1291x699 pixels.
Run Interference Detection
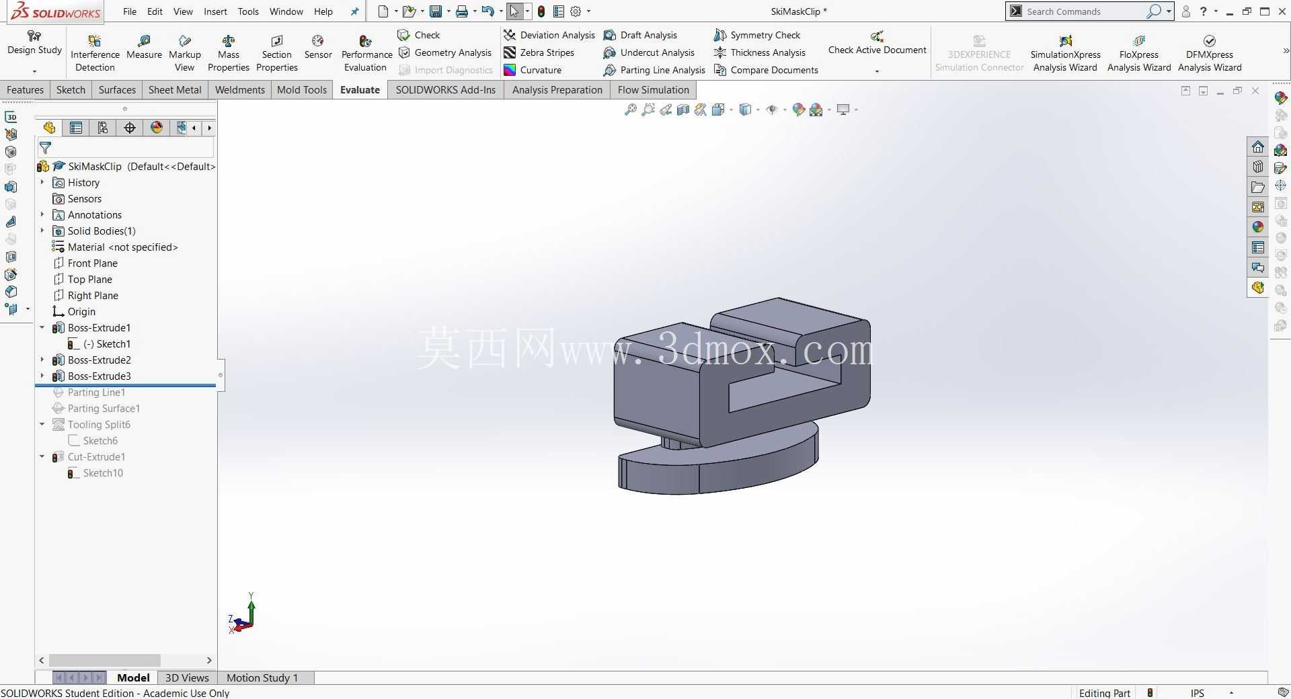pyautogui.click(x=95, y=52)
